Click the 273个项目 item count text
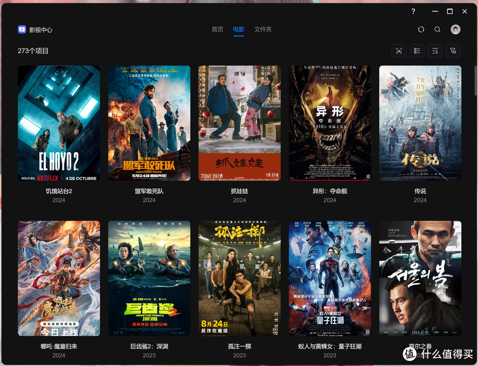 point(33,51)
